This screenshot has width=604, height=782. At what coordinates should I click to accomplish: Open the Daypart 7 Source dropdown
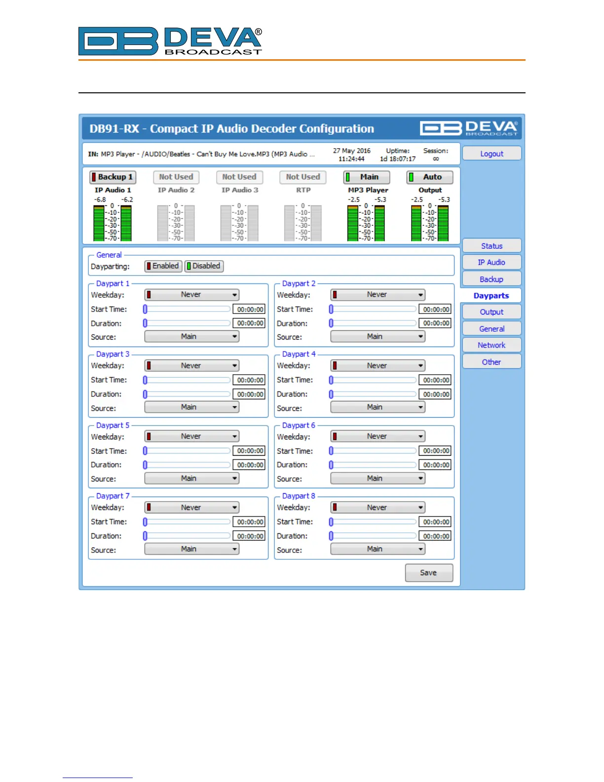click(192, 549)
